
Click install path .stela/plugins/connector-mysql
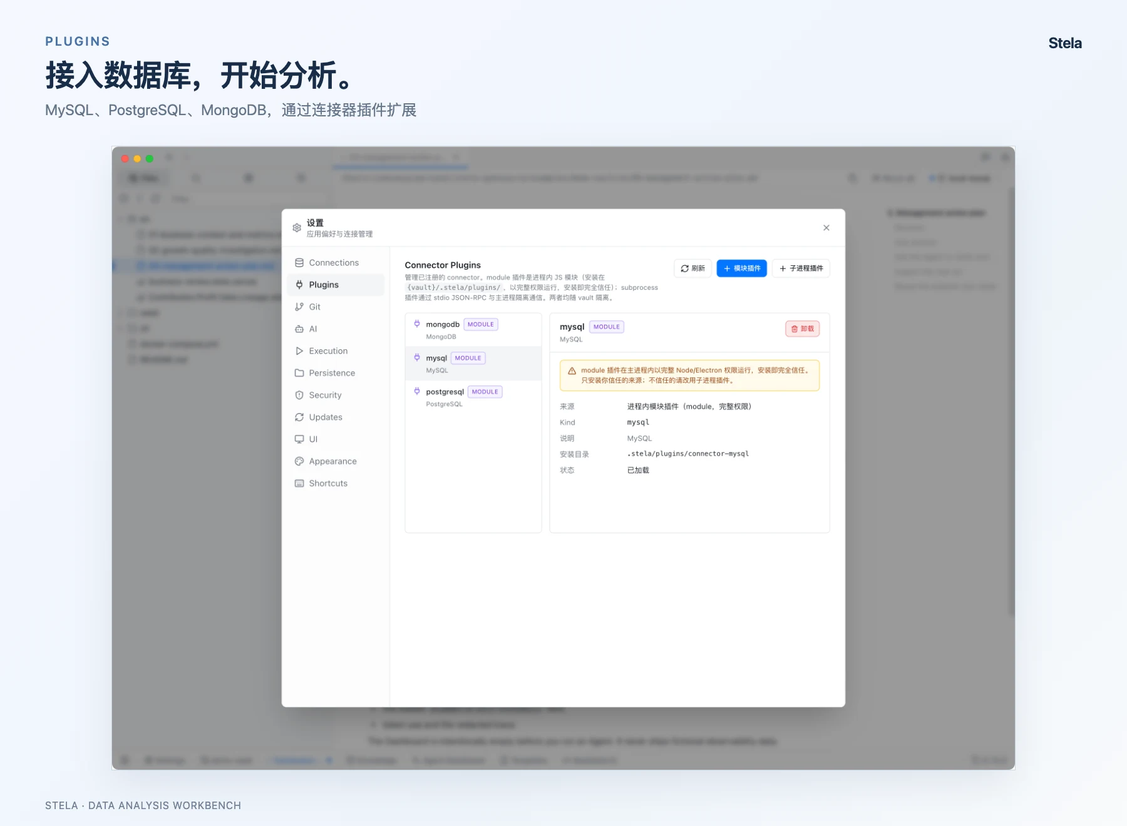688,454
